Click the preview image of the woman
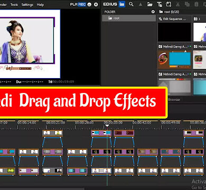 pyautogui.click(x=26, y=40)
